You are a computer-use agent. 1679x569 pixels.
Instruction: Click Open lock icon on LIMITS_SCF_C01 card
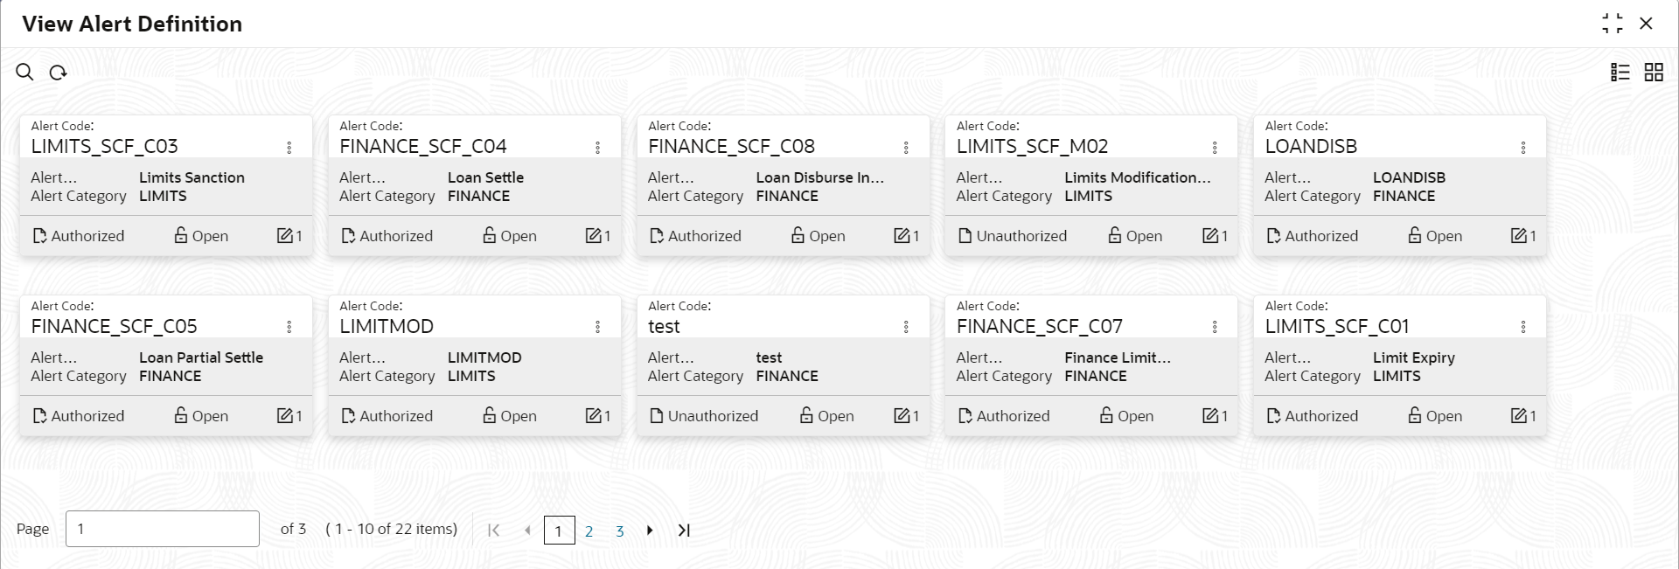pyautogui.click(x=1415, y=415)
